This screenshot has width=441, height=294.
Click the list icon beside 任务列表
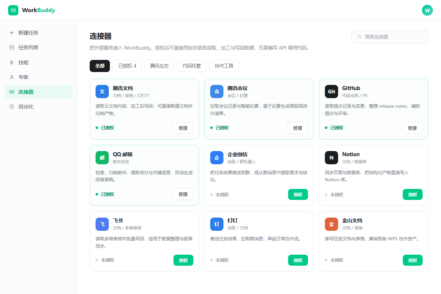tap(12, 47)
